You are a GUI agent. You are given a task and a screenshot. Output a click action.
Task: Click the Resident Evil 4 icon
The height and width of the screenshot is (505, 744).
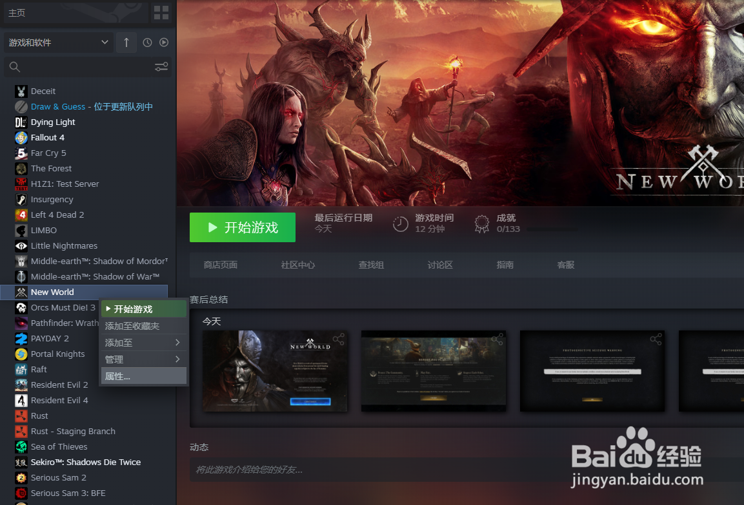click(x=21, y=400)
